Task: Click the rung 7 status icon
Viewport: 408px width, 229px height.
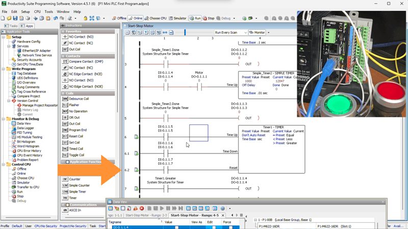Action: pos(136,188)
